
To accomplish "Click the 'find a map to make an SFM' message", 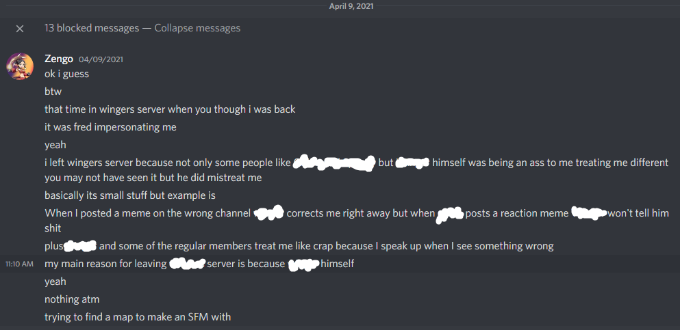I will click(x=138, y=317).
